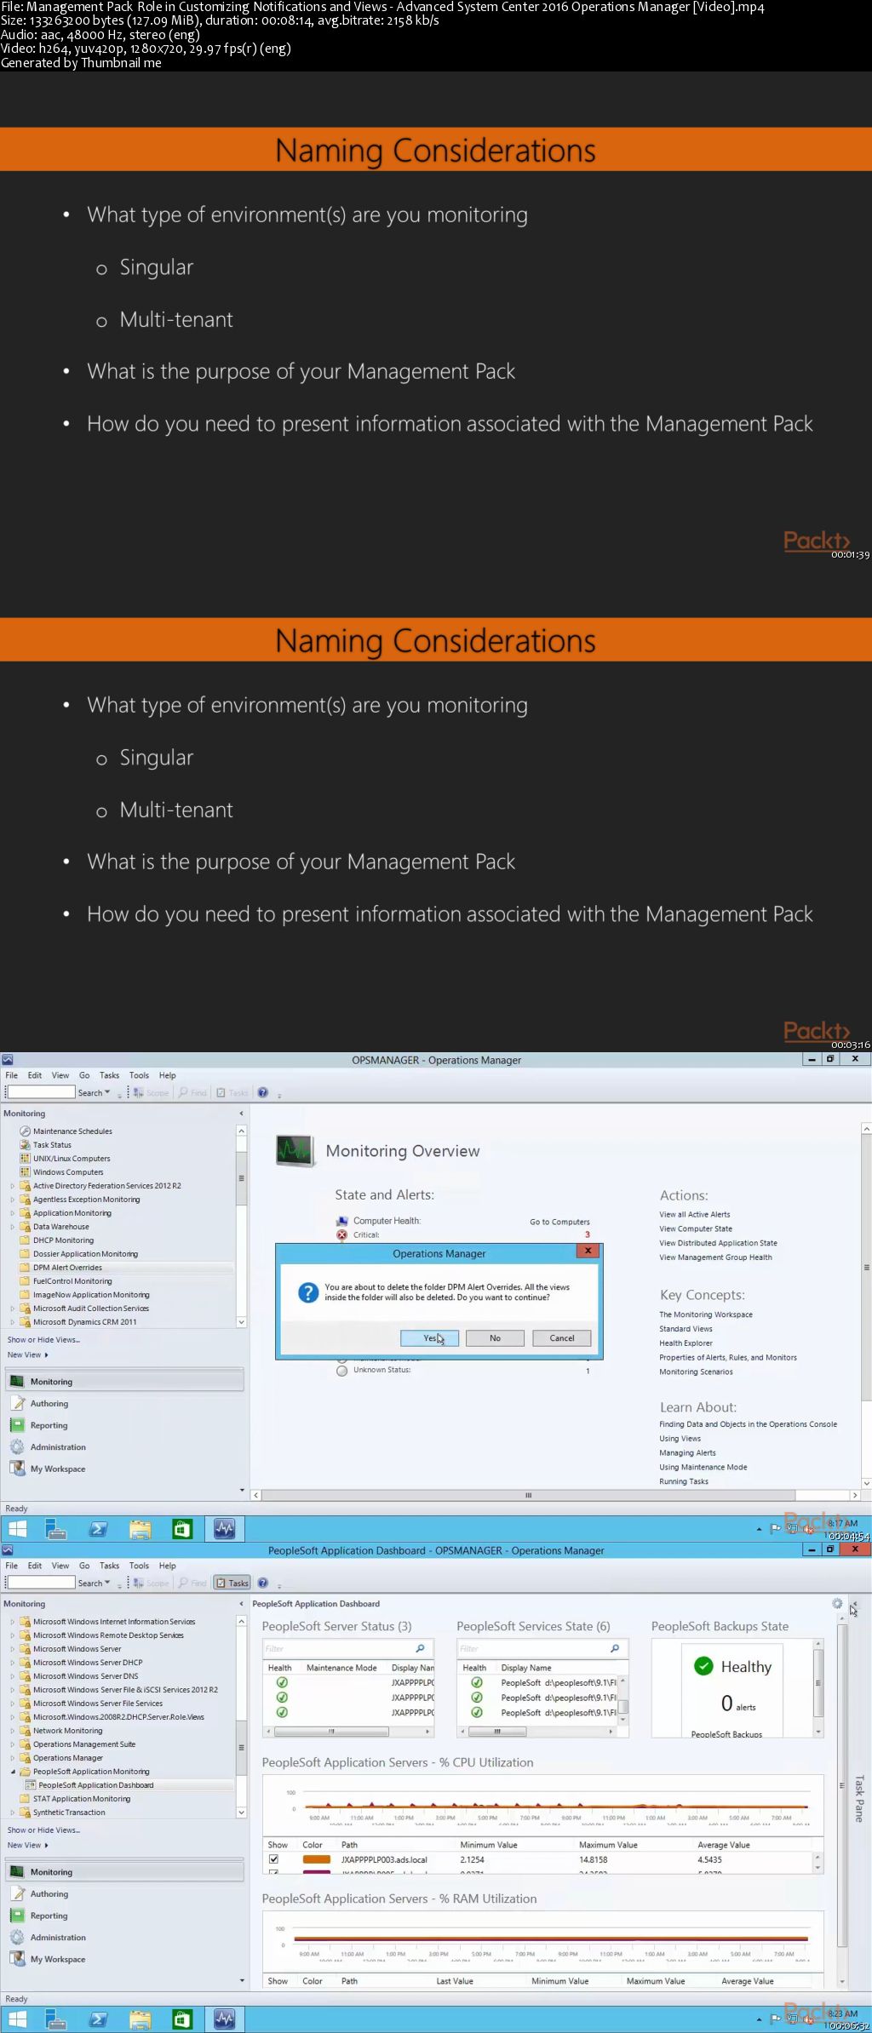
Task: Expand vertical Task Pane in PeopleSoft Dashboard
Action: click(858, 1797)
